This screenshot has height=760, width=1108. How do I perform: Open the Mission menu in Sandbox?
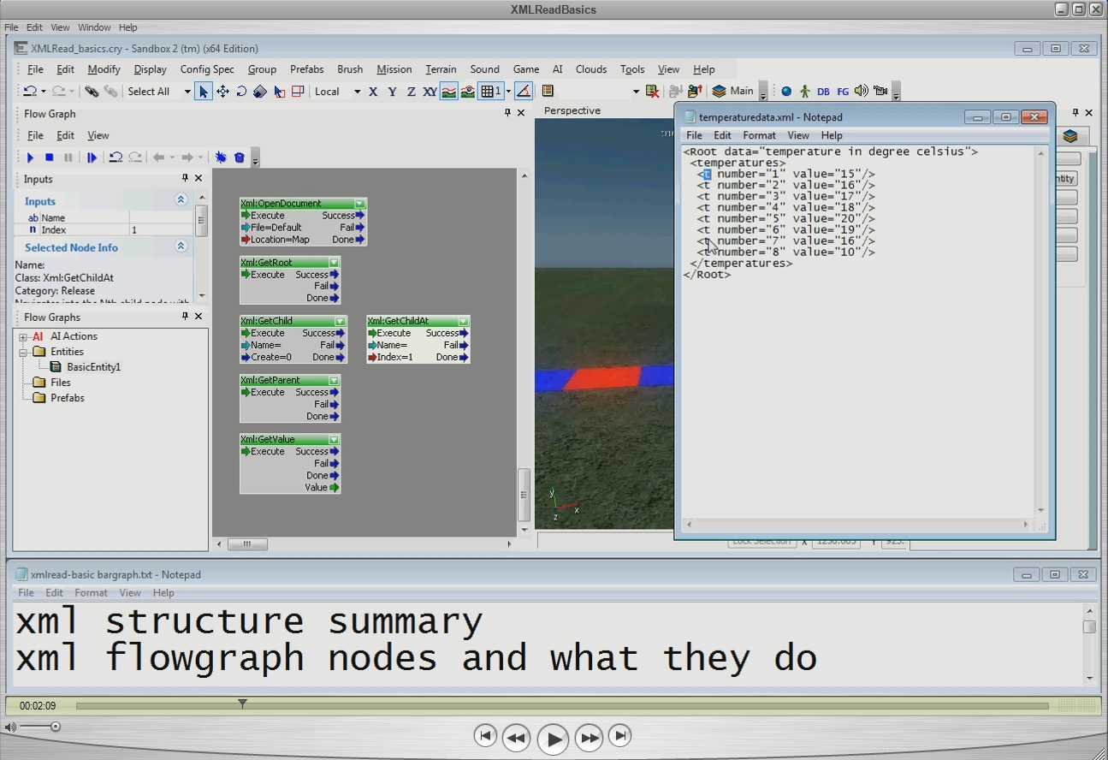click(394, 69)
